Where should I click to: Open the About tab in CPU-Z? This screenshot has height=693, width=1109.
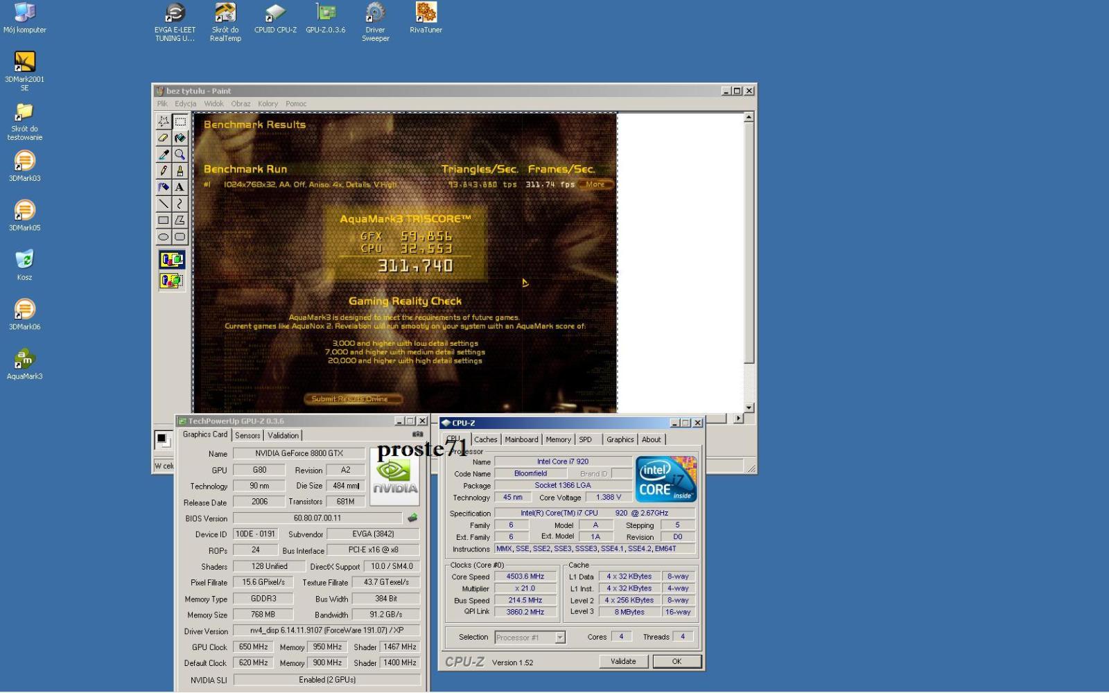coord(651,439)
